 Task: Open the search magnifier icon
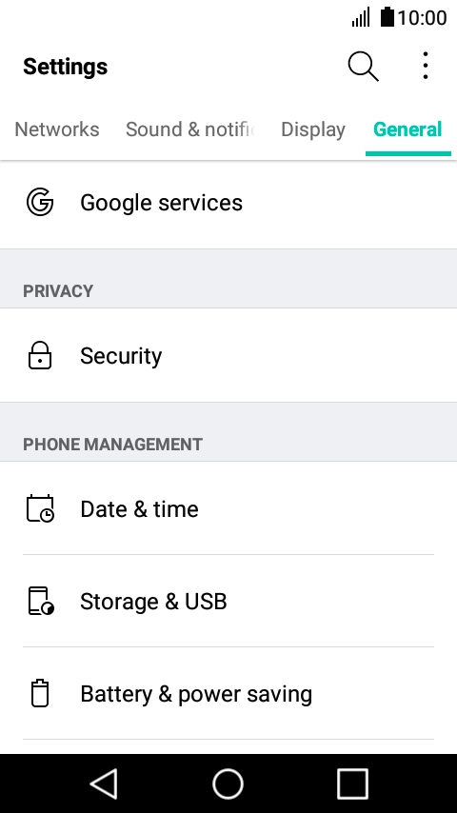coord(363,67)
